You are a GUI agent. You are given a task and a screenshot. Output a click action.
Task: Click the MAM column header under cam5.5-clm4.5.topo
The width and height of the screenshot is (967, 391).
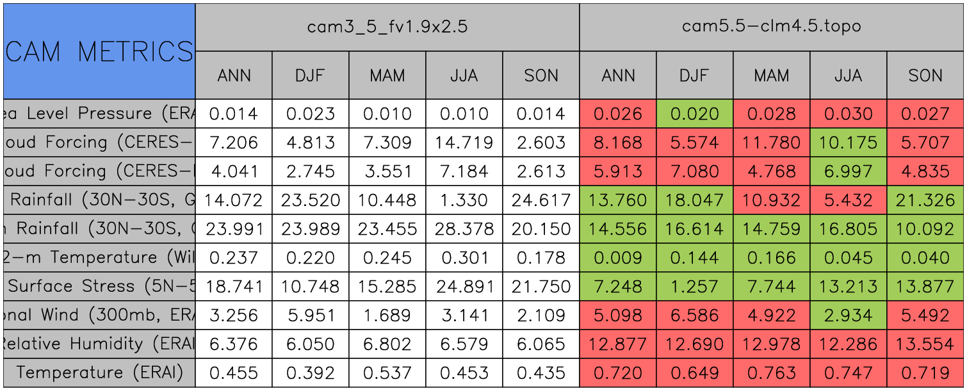tap(771, 76)
